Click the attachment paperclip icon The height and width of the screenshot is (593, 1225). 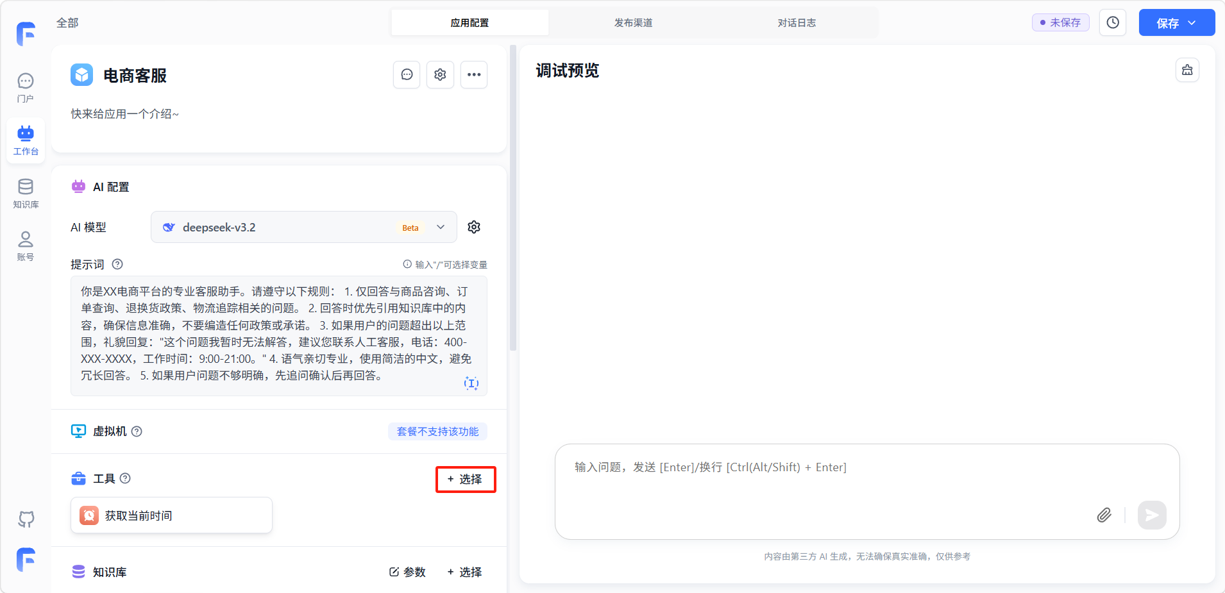(1104, 515)
